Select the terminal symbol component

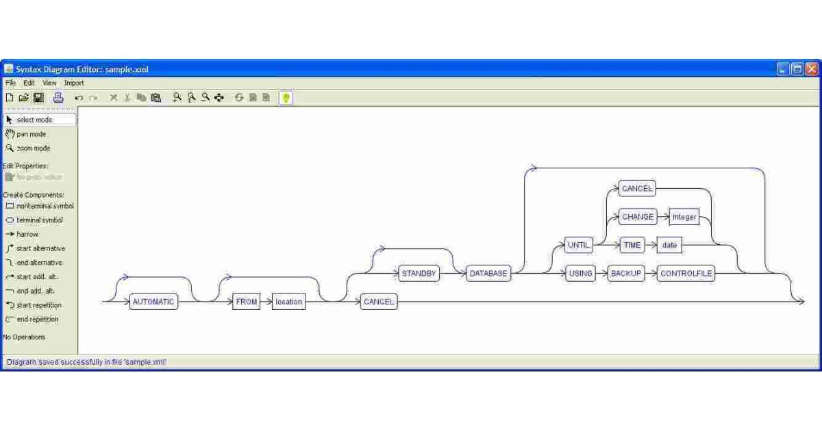(39, 220)
